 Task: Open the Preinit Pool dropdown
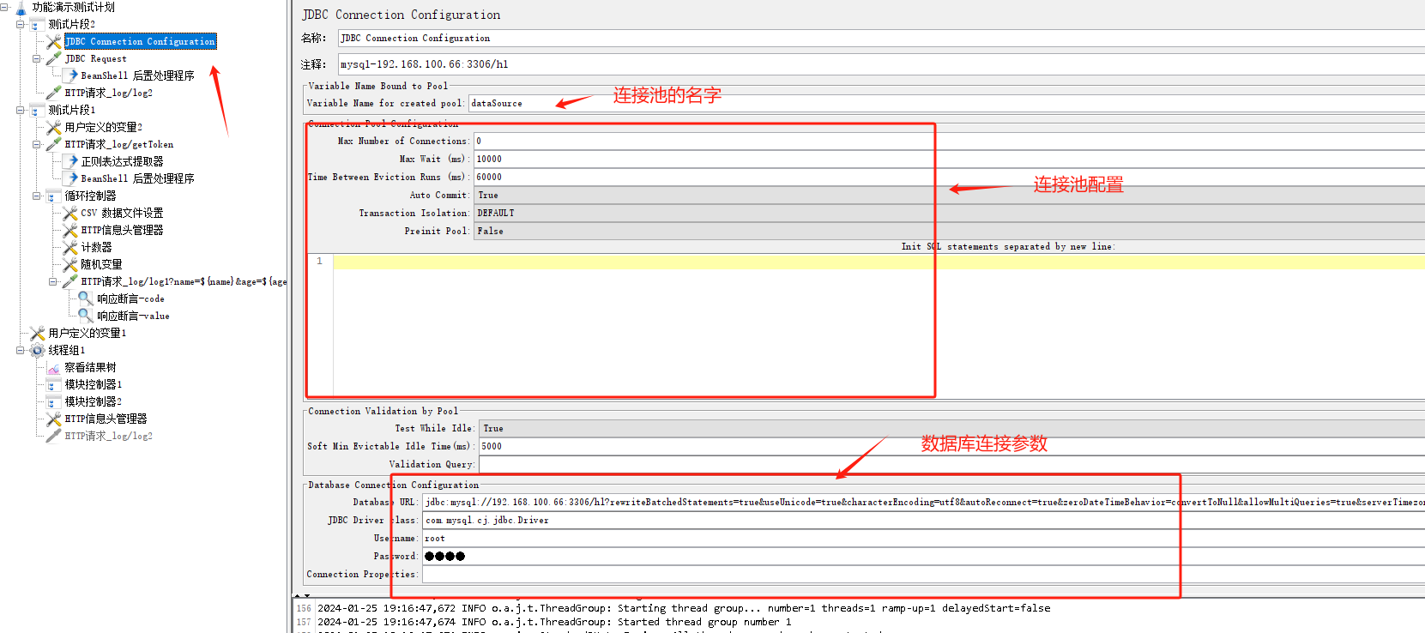pos(949,231)
